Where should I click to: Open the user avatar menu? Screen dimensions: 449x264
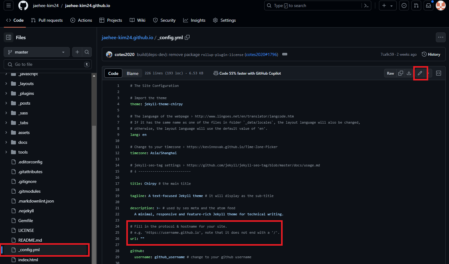(x=441, y=6)
